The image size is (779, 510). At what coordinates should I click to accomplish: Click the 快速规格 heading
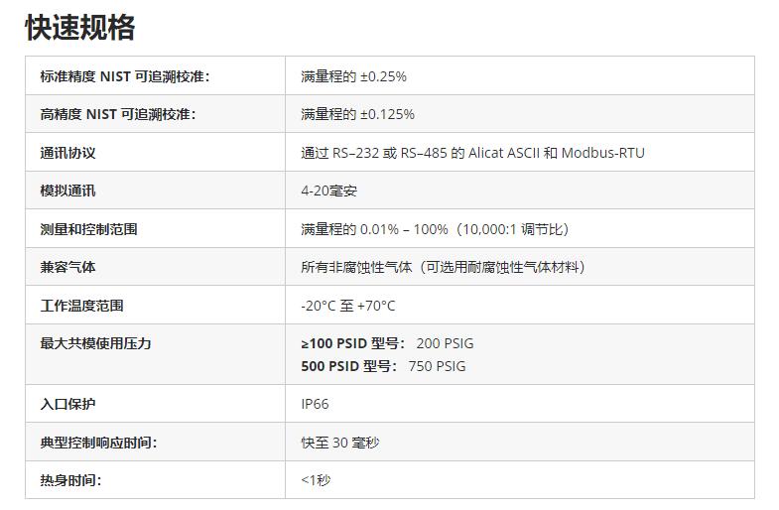pyautogui.click(x=80, y=27)
